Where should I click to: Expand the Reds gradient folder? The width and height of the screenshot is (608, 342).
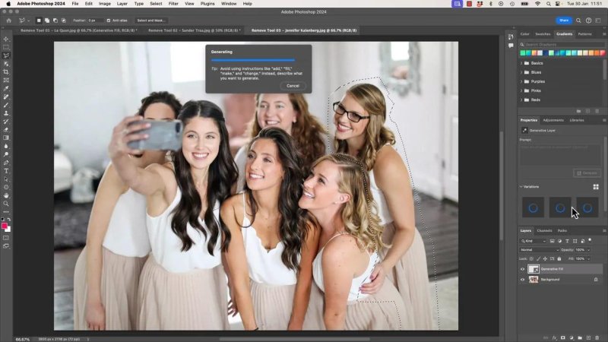coord(521,100)
